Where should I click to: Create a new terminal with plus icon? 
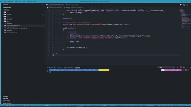click(177, 67)
